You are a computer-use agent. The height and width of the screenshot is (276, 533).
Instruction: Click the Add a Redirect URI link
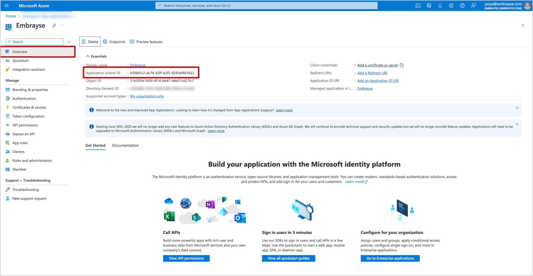[372, 73]
